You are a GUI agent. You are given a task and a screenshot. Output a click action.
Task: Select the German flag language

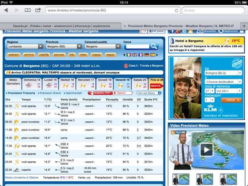[x=146, y=55]
